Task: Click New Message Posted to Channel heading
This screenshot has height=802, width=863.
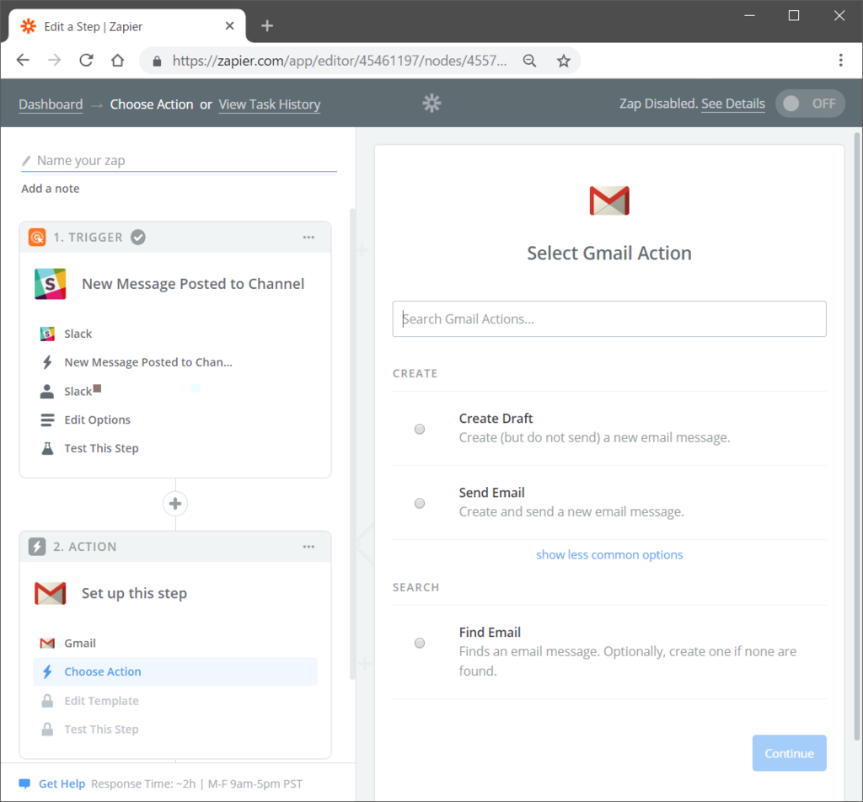Action: tap(193, 284)
